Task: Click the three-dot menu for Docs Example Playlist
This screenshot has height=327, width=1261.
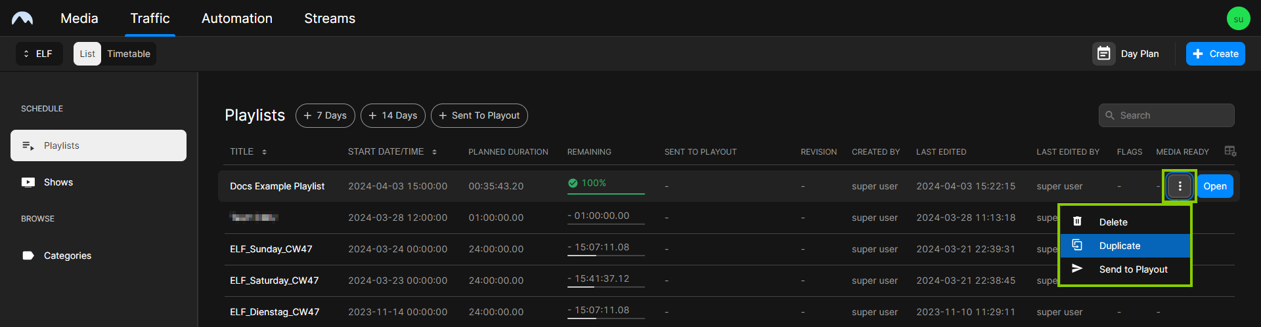Action: 1180,186
